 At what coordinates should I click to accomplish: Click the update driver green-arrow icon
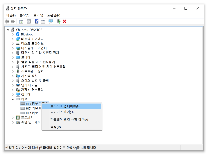(59, 21)
